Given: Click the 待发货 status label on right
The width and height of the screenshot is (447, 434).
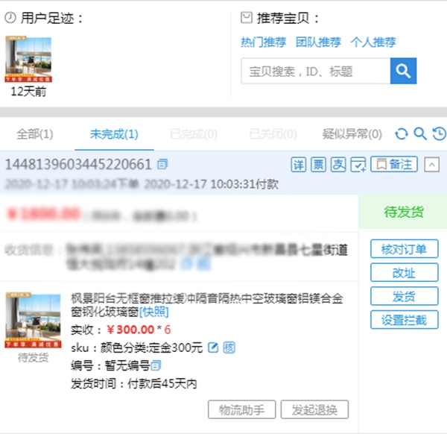Looking at the screenshot, I should [x=403, y=212].
